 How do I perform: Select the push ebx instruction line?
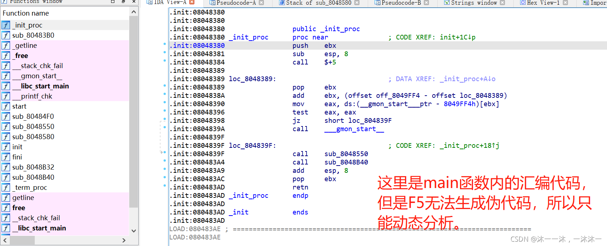pyautogui.click(x=387, y=46)
